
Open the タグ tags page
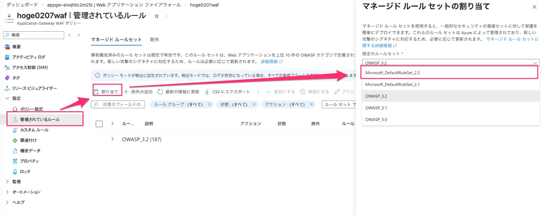coord(12,78)
